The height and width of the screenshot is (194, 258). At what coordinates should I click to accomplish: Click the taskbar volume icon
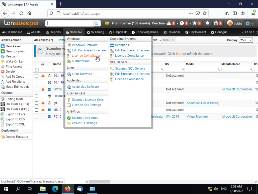point(216,189)
